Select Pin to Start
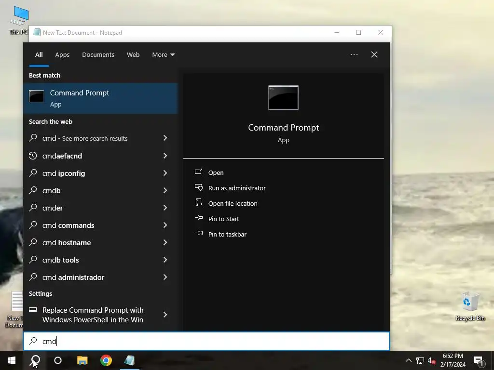Viewport: 494px width, 370px height. pyautogui.click(x=217, y=219)
